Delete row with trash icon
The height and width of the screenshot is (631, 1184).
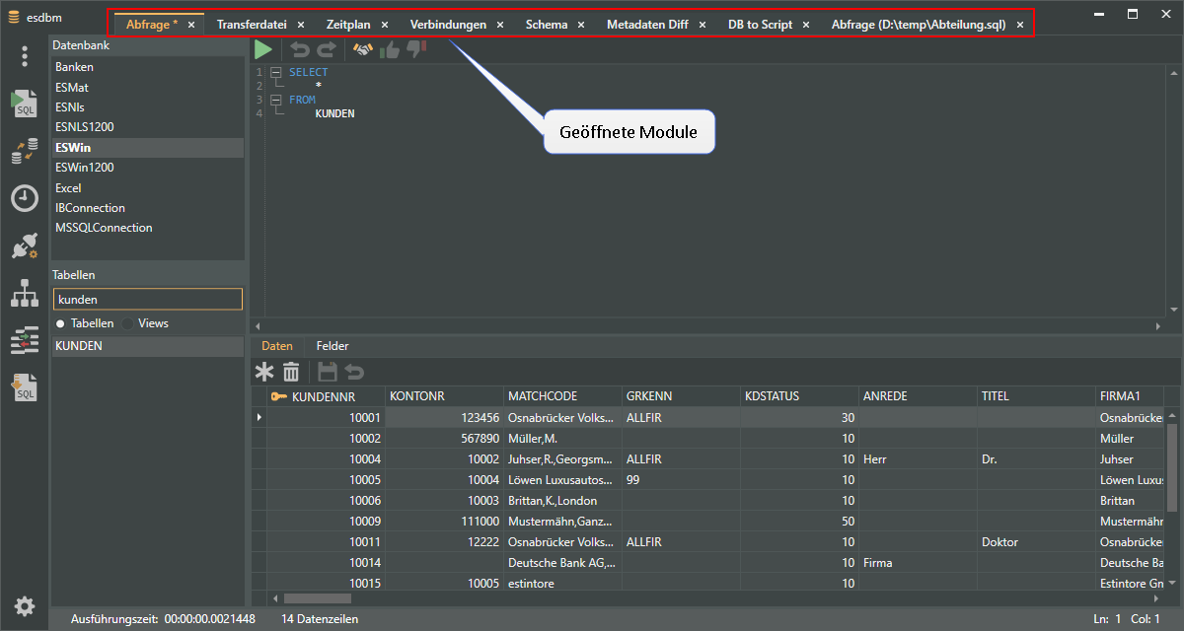291,372
